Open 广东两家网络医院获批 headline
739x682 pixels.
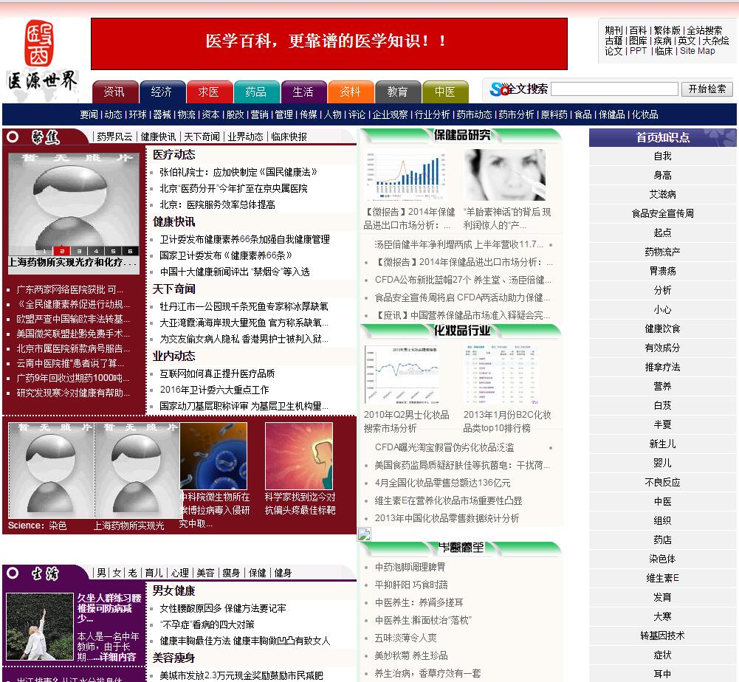[x=69, y=289]
